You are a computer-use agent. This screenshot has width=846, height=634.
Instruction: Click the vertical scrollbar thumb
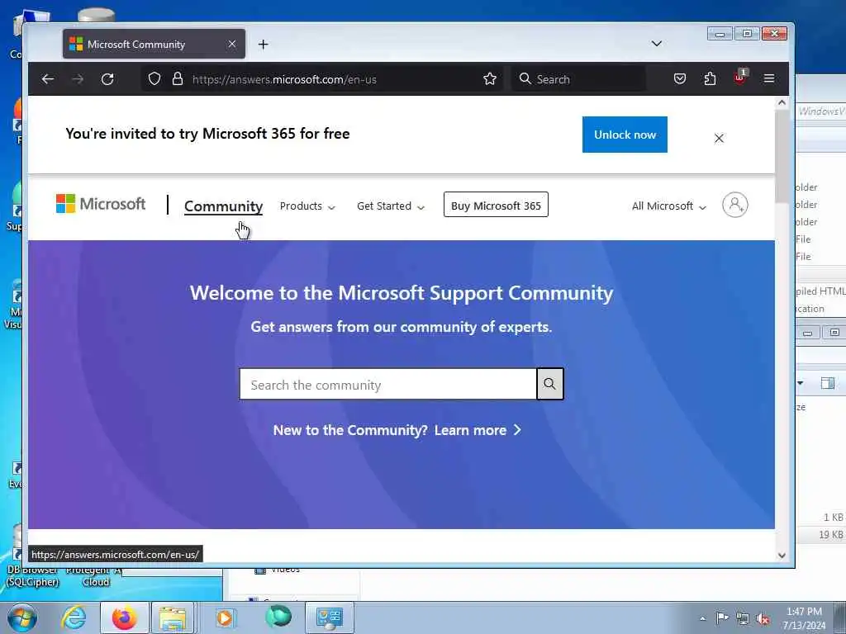(782, 156)
